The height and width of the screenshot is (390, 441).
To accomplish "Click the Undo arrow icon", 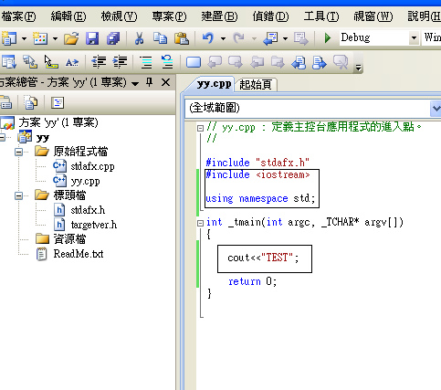I will tap(208, 38).
